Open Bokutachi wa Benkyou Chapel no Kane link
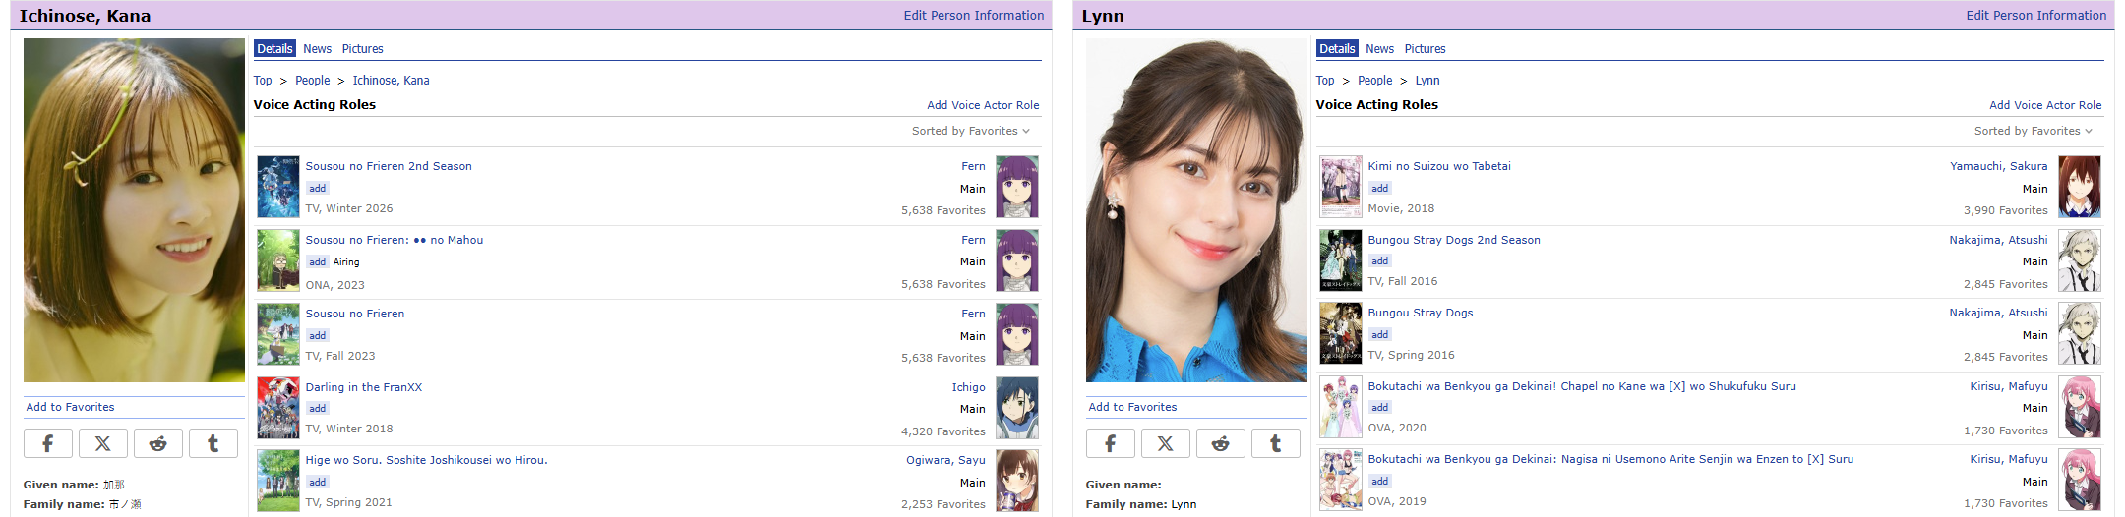2125x517 pixels. pos(1582,386)
